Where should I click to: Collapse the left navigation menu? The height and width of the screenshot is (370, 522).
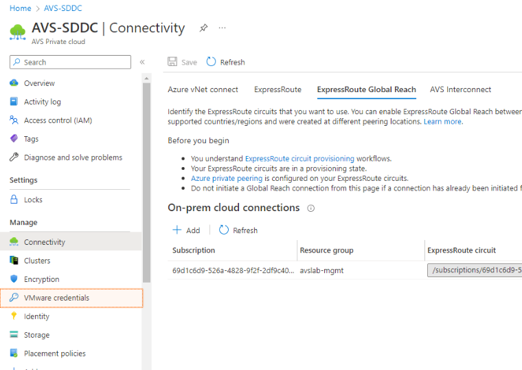[142, 62]
